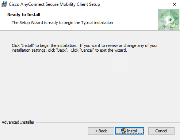This screenshot has width=180, height=140.
Task: Click the Advanced Installer label
Action: tap(18, 122)
